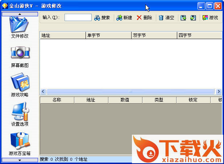Click the upper 地址 column header next to 单字节

(x=63, y=35)
